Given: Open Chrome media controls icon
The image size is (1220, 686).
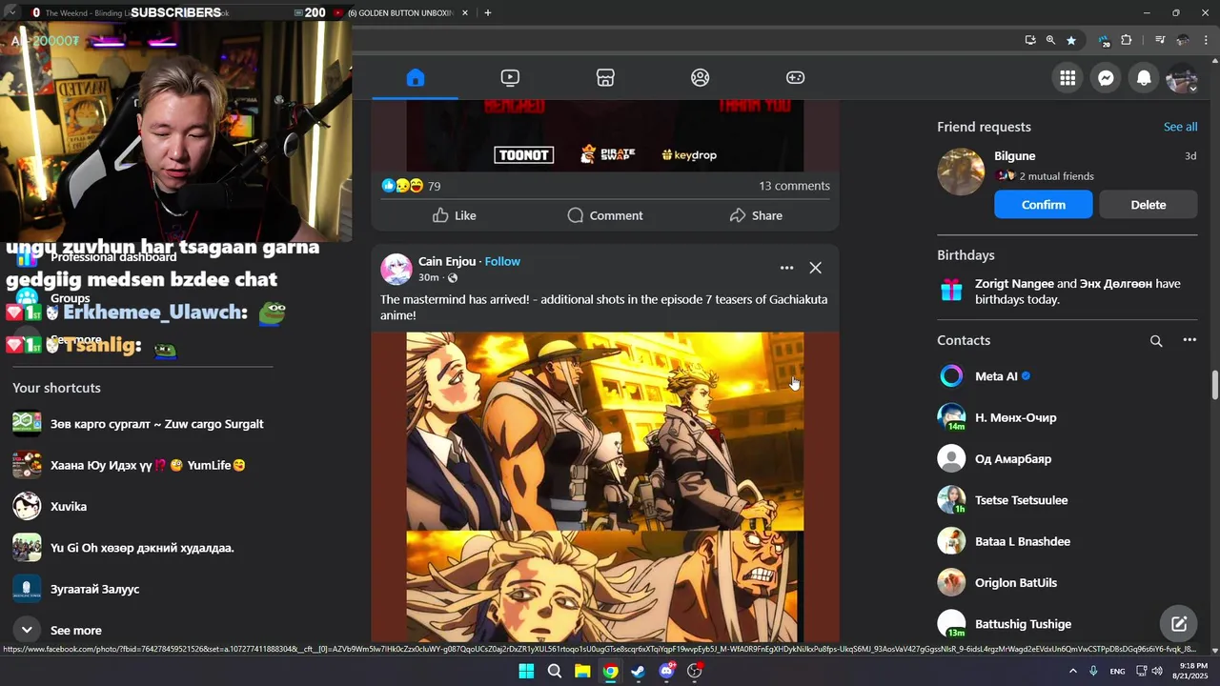Looking at the screenshot, I should [1160, 40].
